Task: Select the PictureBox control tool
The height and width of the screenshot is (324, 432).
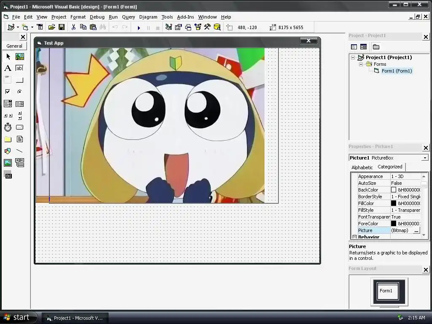Action: [19, 57]
